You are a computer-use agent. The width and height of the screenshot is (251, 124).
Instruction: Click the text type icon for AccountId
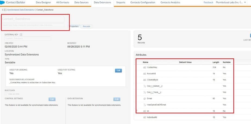[145, 73]
